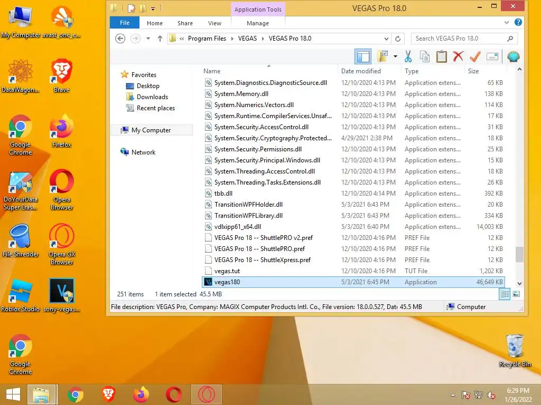Select tbb.dll file
The height and width of the screenshot is (405, 541).
click(353, 194)
